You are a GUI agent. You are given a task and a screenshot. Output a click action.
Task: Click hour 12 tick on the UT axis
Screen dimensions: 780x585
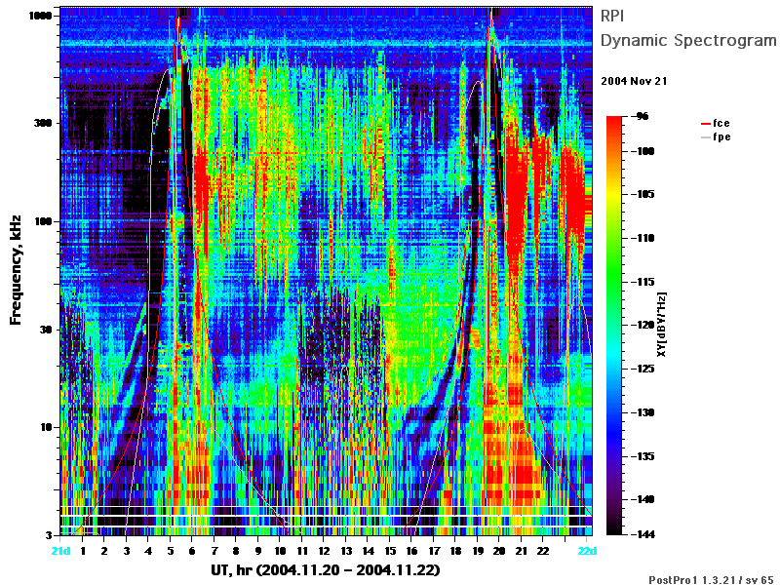324,551
